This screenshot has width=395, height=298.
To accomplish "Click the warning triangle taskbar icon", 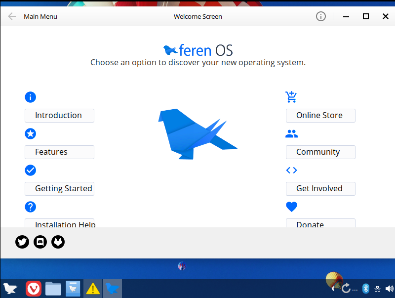I will (93, 289).
